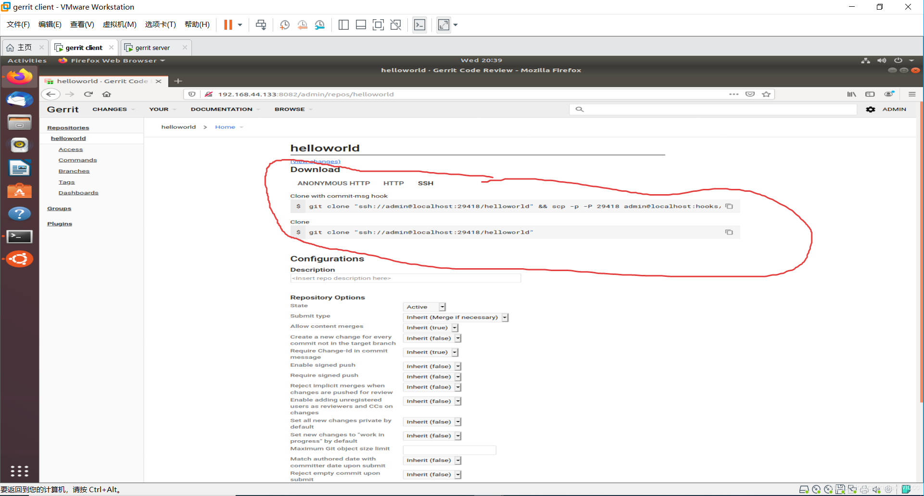
Task: Open the 帮助(H) menu in VMware
Action: point(197,25)
